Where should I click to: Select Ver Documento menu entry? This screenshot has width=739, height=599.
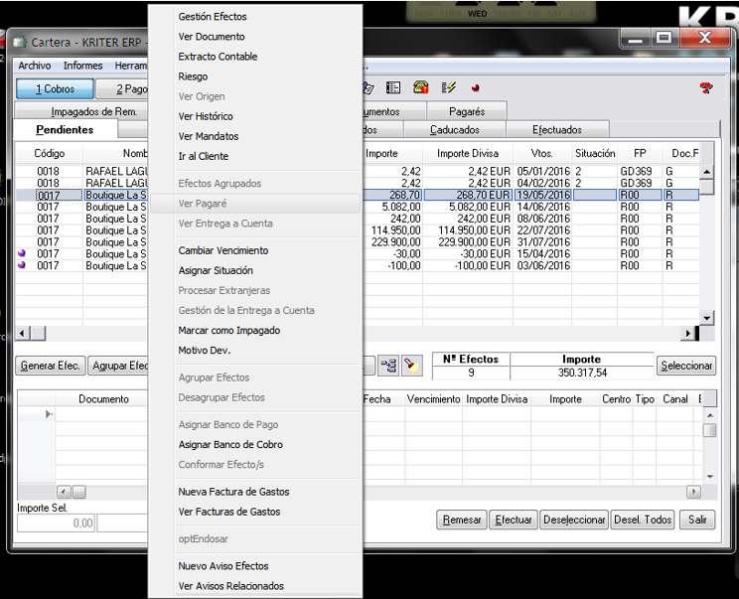212,37
